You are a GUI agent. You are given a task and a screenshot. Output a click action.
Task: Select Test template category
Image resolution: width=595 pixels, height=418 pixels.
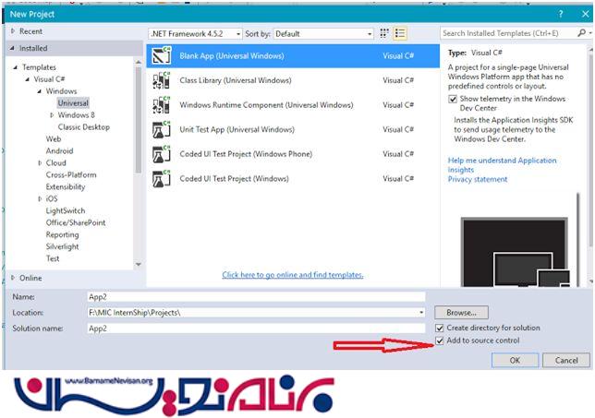click(53, 258)
